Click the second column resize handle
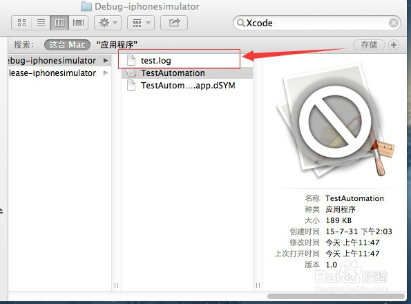The height and width of the screenshot is (304, 411). coord(258,285)
